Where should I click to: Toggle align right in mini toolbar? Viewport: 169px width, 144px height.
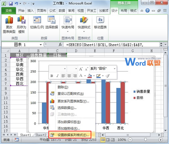(x=75, y=76)
